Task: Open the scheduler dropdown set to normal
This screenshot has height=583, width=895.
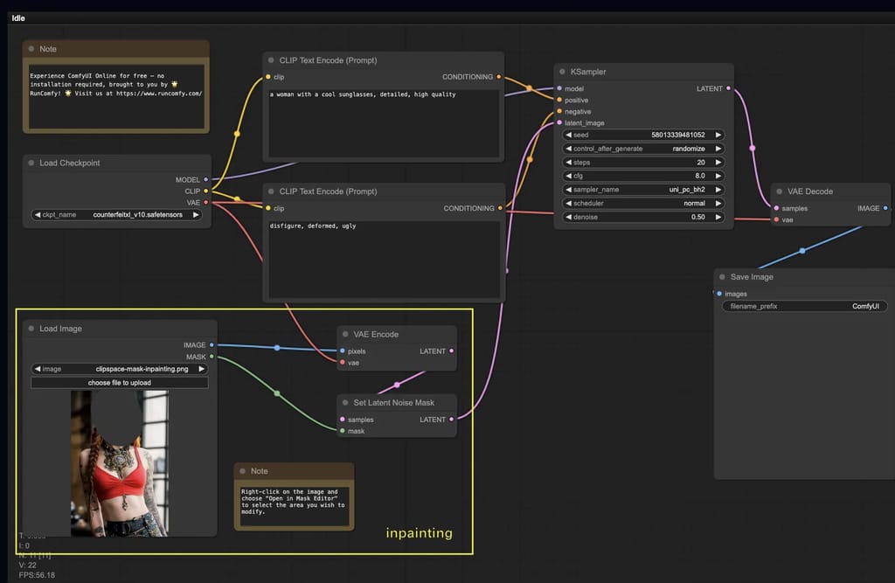Action: [642, 203]
